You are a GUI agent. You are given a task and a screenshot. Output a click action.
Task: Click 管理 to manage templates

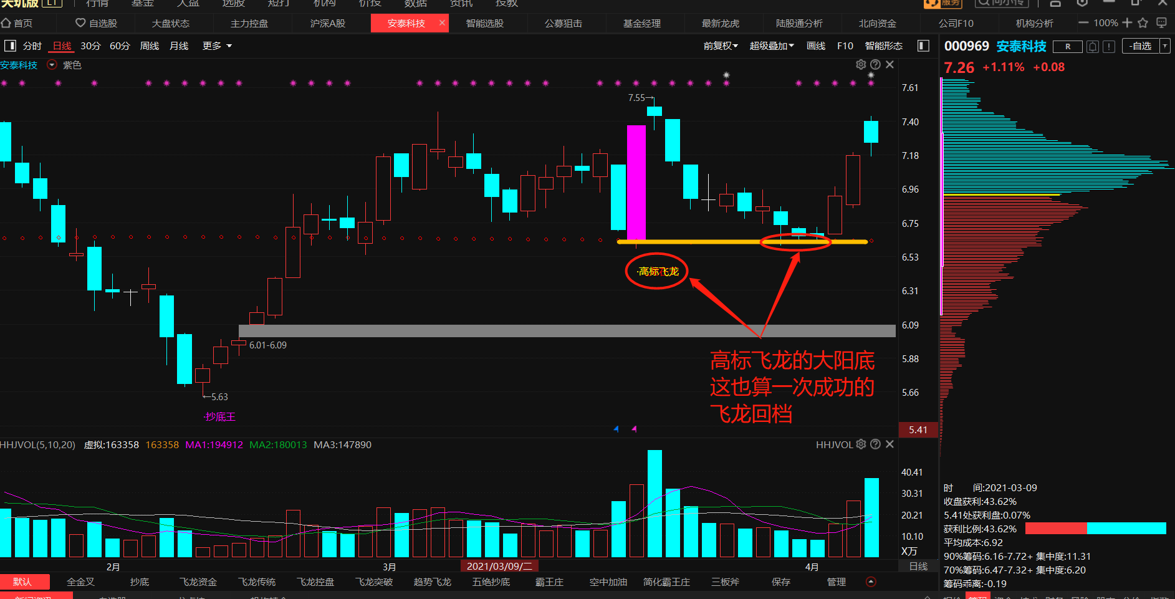pyautogui.click(x=837, y=582)
